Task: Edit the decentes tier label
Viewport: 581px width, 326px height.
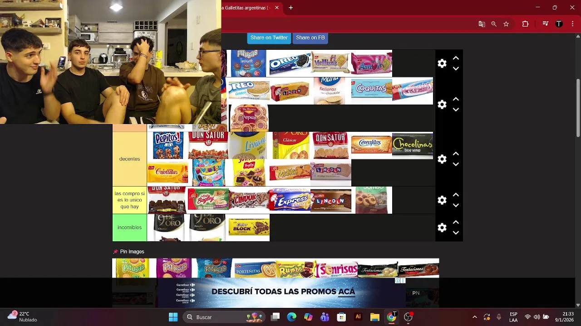Action: click(x=129, y=159)
